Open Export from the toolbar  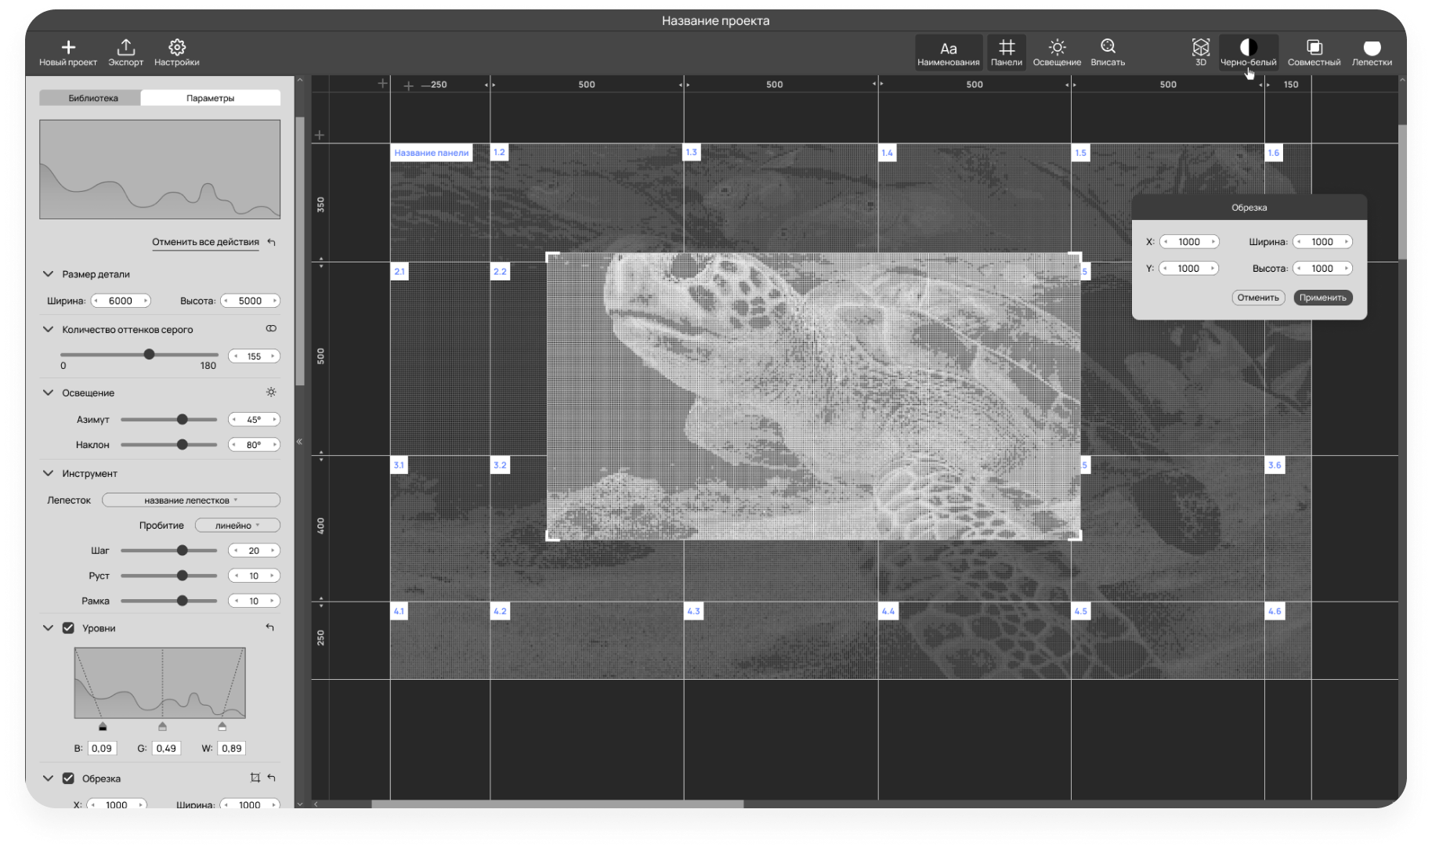tap(125, 48)
